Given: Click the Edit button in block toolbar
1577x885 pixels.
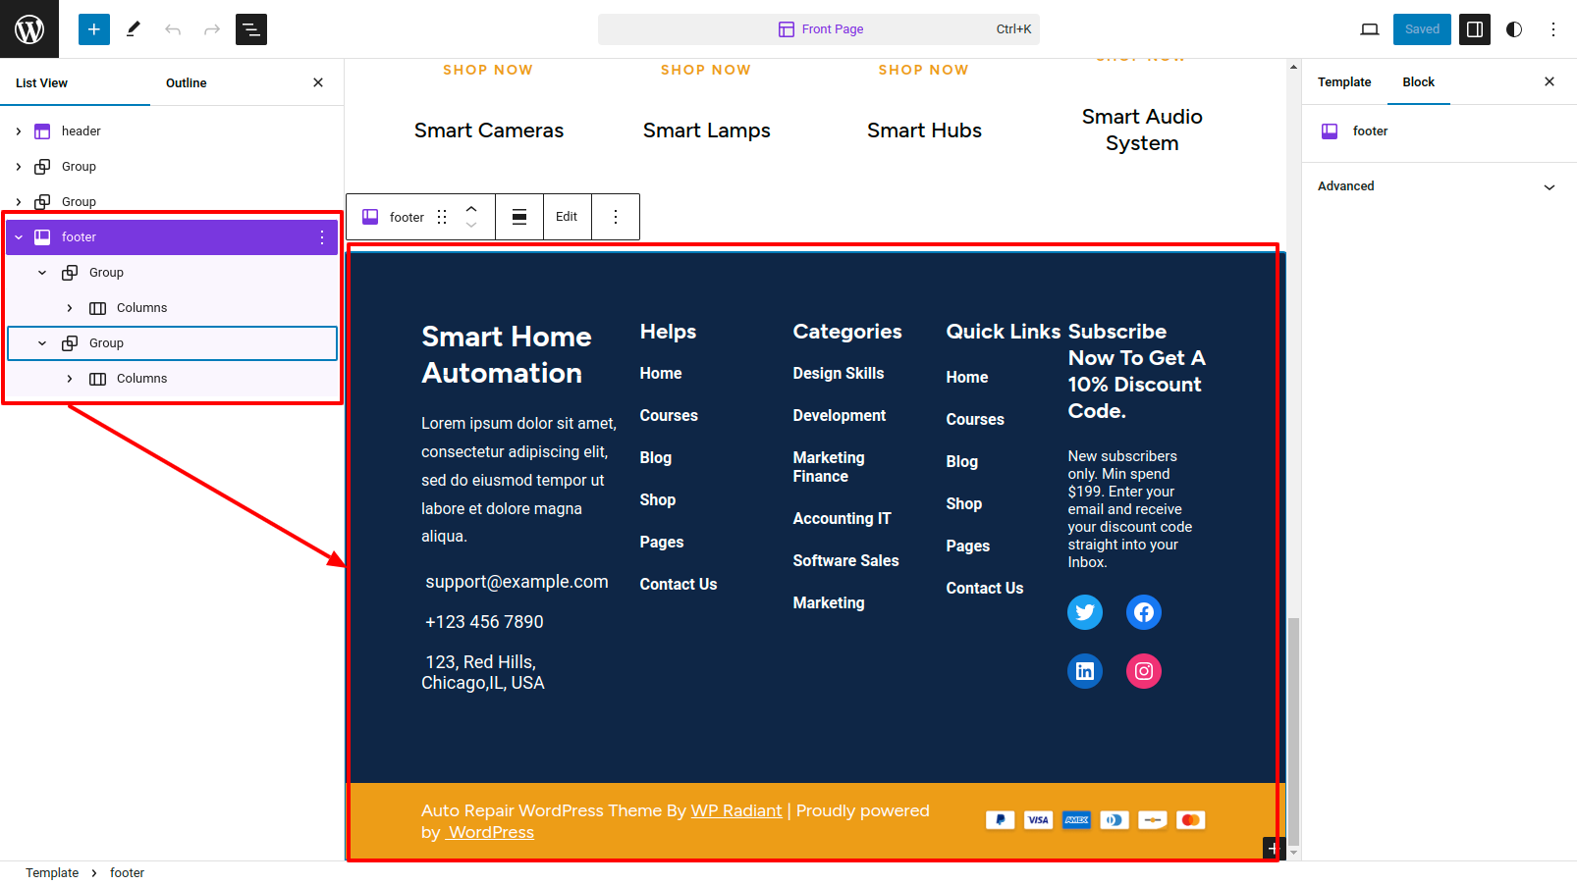Looking at the screenshot, I should click(567, 217).
